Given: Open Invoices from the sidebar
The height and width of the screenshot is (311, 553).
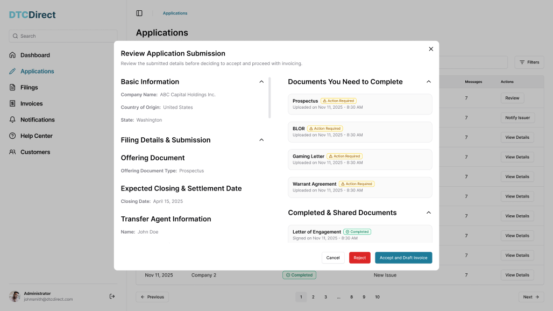Looking at the screenshot, I should coord(31,103).
